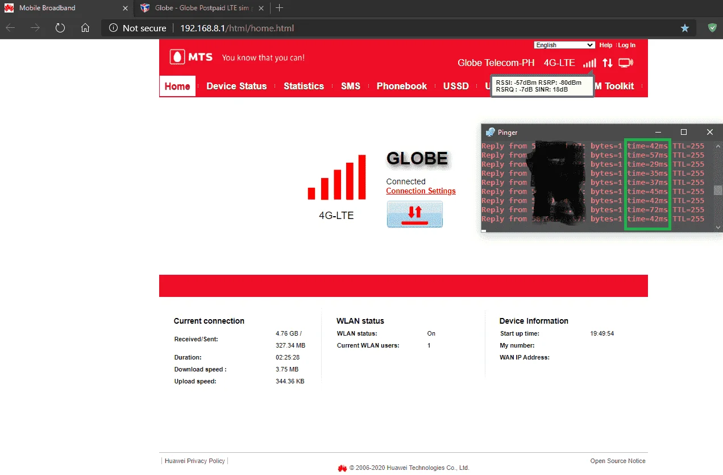Go to the browser home icon
723x475 pixels.
pyautogui.click(x=85, y=28)
